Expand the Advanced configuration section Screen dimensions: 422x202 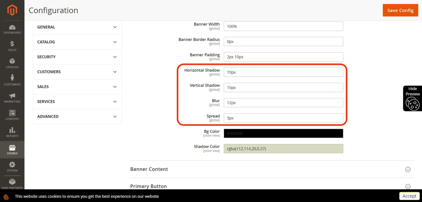pos(77,117)
